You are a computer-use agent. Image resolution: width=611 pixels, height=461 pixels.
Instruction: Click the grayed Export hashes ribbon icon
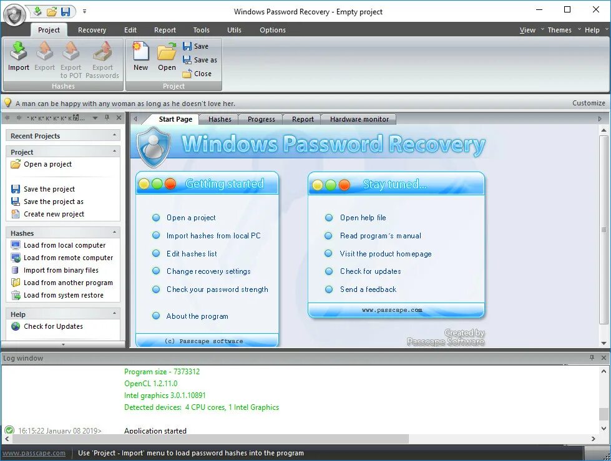[x=44, y=57]
